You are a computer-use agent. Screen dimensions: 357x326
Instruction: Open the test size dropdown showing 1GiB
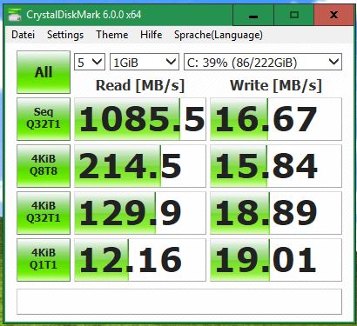click(145, 62)
